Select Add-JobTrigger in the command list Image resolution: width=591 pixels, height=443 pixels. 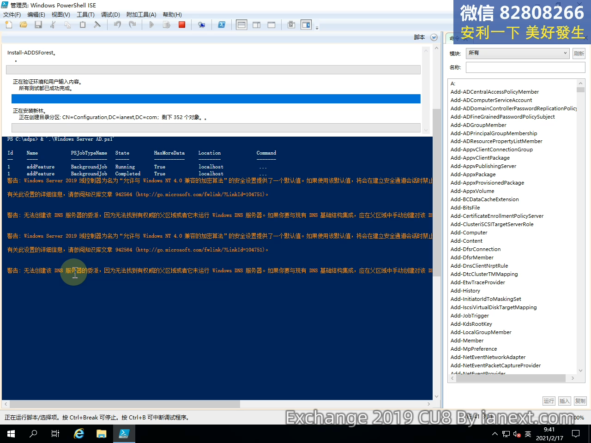[470, 316]
